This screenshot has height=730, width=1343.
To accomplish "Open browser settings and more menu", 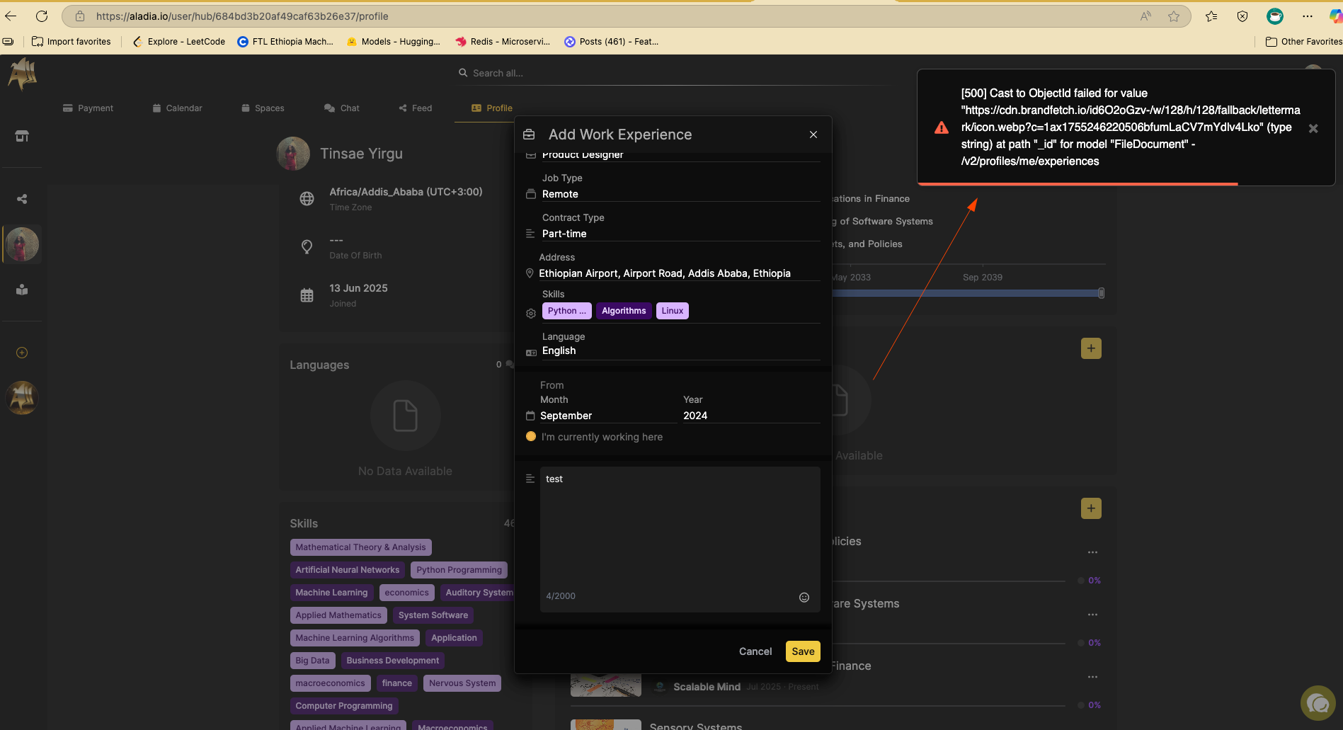I will pyautogui.click(x=1307, y=16).
